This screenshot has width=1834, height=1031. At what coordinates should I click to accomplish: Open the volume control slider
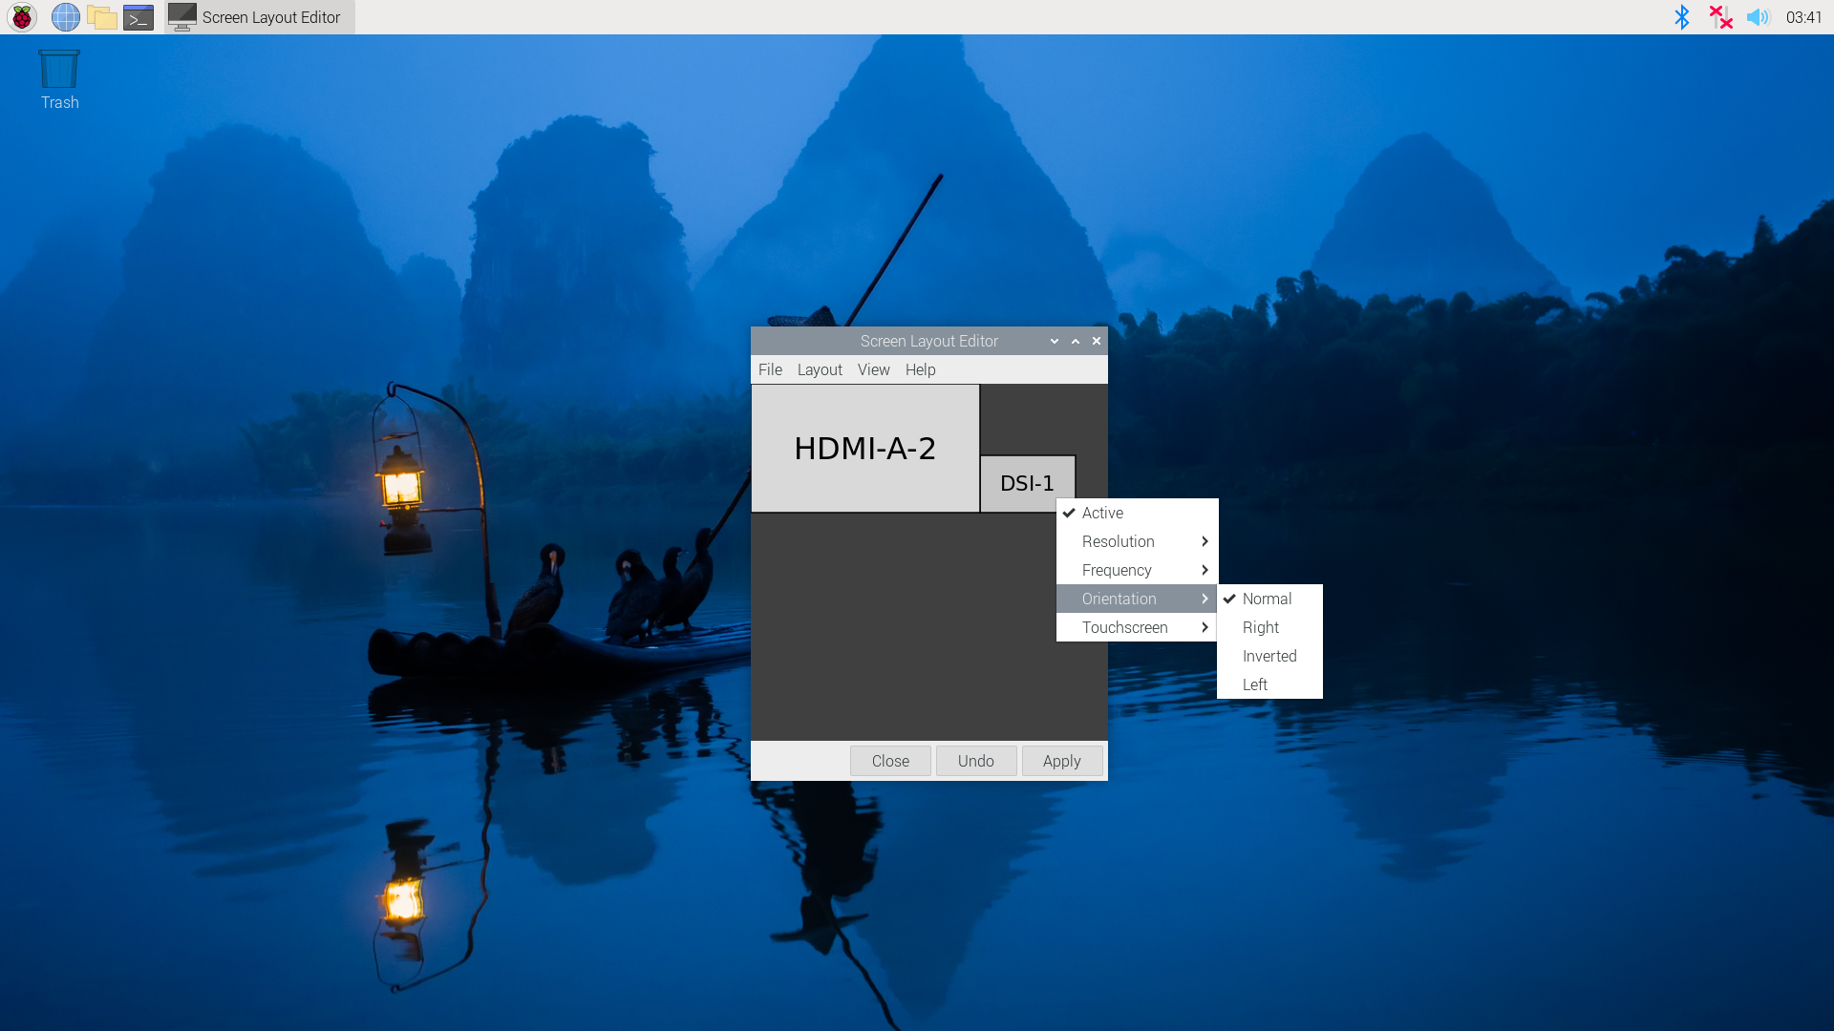tap(1760, 16)
